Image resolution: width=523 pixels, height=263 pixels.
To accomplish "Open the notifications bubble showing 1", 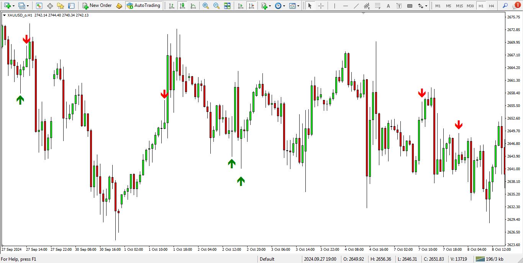I will [517, 5].
